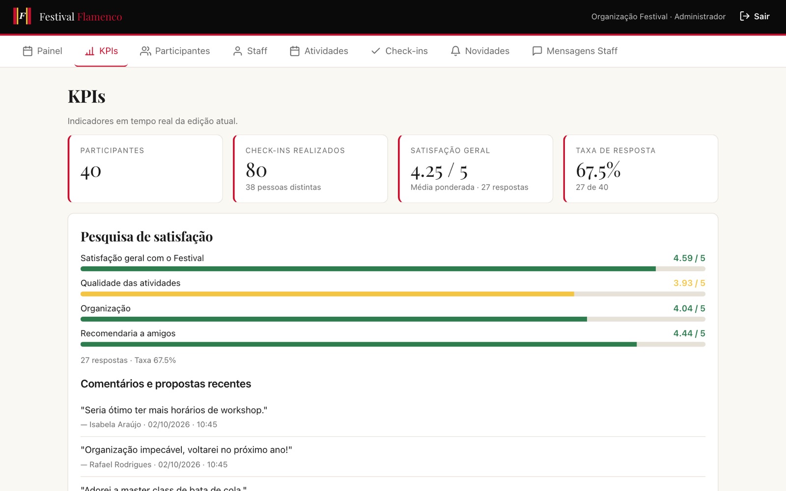Screen dimensions: 786x491
Task: Click the "Organização" survey row label
Action: click(106, 308)
